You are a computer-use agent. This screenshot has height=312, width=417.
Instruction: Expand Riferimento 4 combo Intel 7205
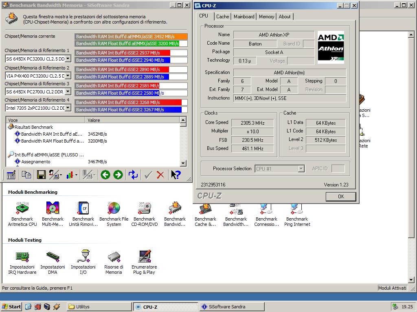click(68, 108)
